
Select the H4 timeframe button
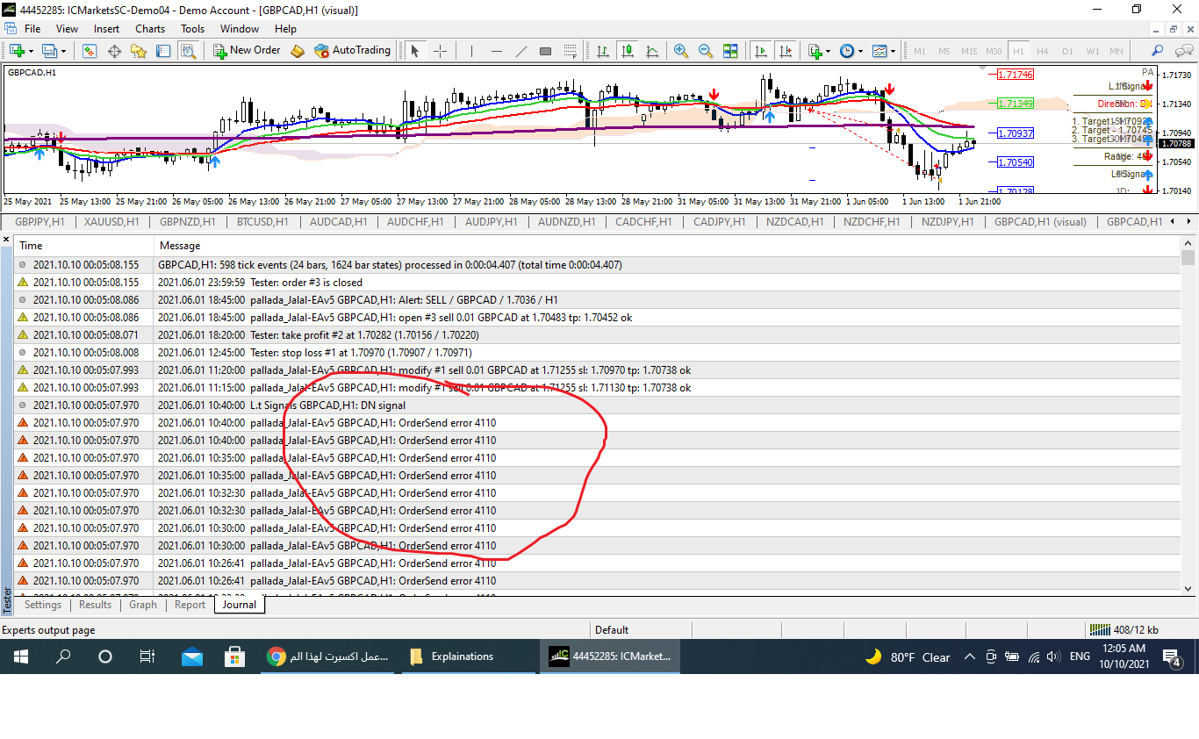[x=1043, y=51]
